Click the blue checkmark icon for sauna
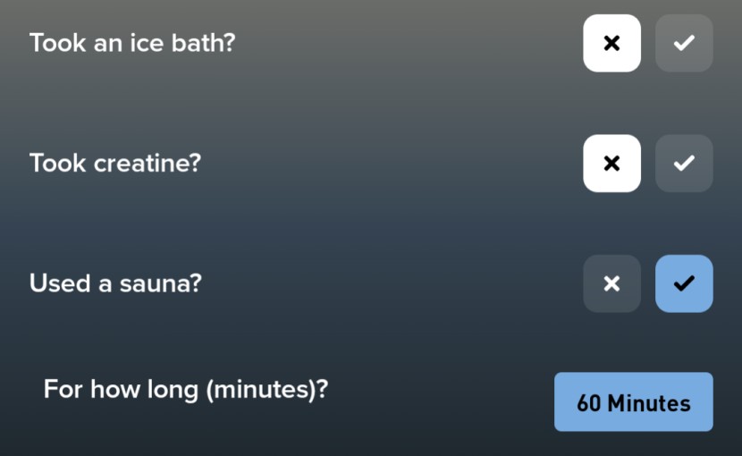742x456 pixels. pyautogui.click(x=684, y=283)
